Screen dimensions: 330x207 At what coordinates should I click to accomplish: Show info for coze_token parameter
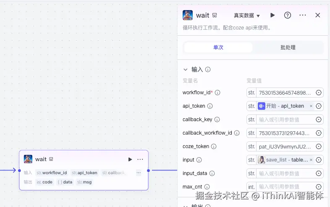[214, 146]
